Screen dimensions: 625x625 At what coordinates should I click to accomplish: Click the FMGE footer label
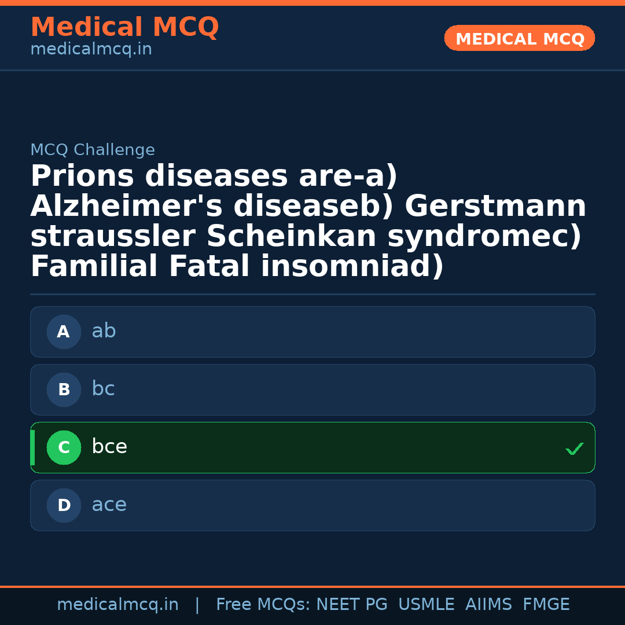coord(546,604)
